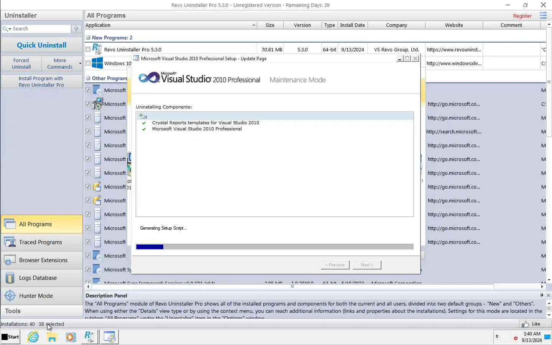Click the Previous button in setup dialog

(335, 265)
